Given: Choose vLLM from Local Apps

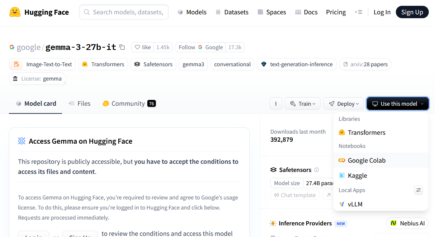Looking at the screenshot, I should pyautogui.click(x=355, y=204).
